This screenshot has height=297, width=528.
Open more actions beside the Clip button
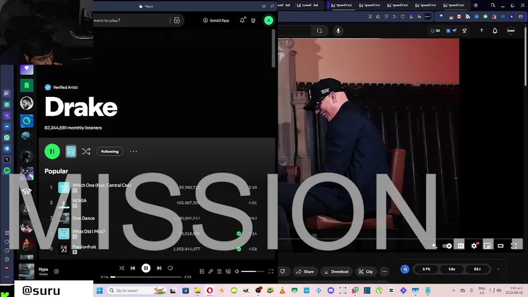coord(384,271)
